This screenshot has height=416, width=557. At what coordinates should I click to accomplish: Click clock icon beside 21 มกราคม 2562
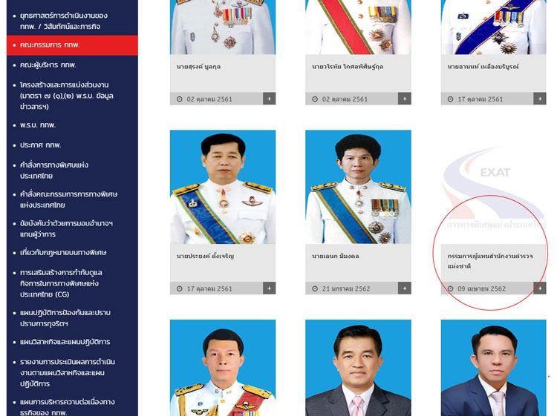315,288
